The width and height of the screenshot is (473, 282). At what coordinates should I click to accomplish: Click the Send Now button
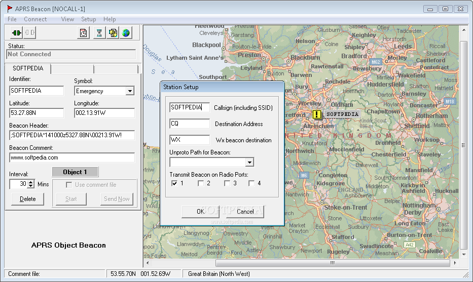pyautogui.click(x=117, y=199)
